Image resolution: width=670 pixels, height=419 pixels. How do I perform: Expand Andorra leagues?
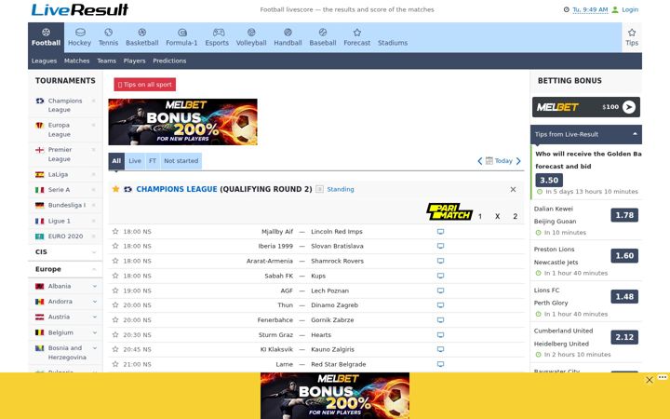click(95, 302)
